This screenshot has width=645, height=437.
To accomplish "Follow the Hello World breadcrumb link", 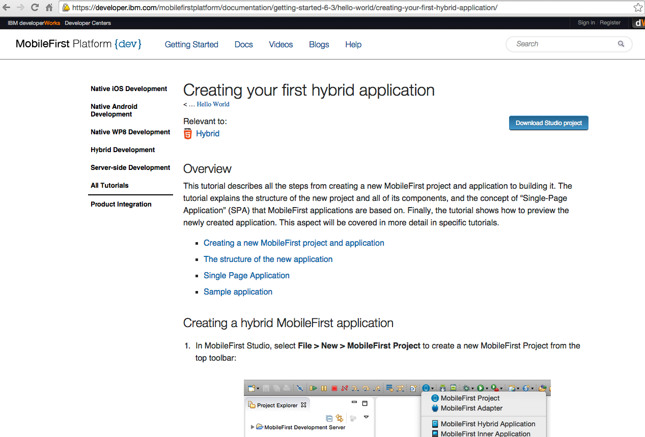I will point(213,104).
